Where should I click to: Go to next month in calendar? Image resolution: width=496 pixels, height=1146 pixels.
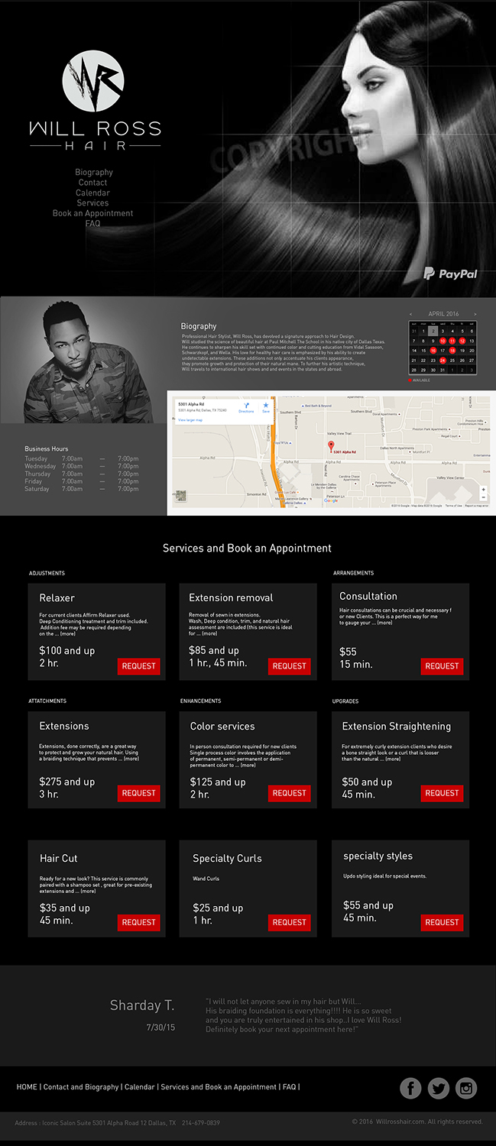pos(475,314)
